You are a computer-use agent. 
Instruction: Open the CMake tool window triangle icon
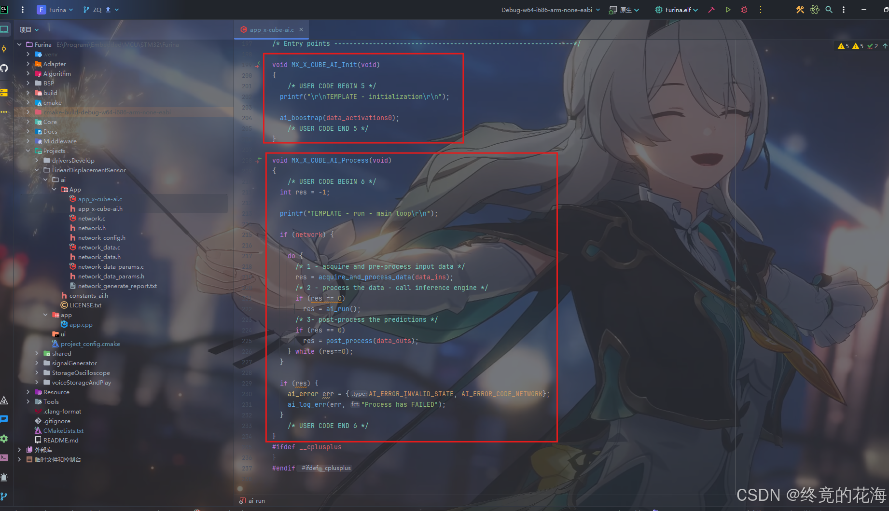pos(4,400)
